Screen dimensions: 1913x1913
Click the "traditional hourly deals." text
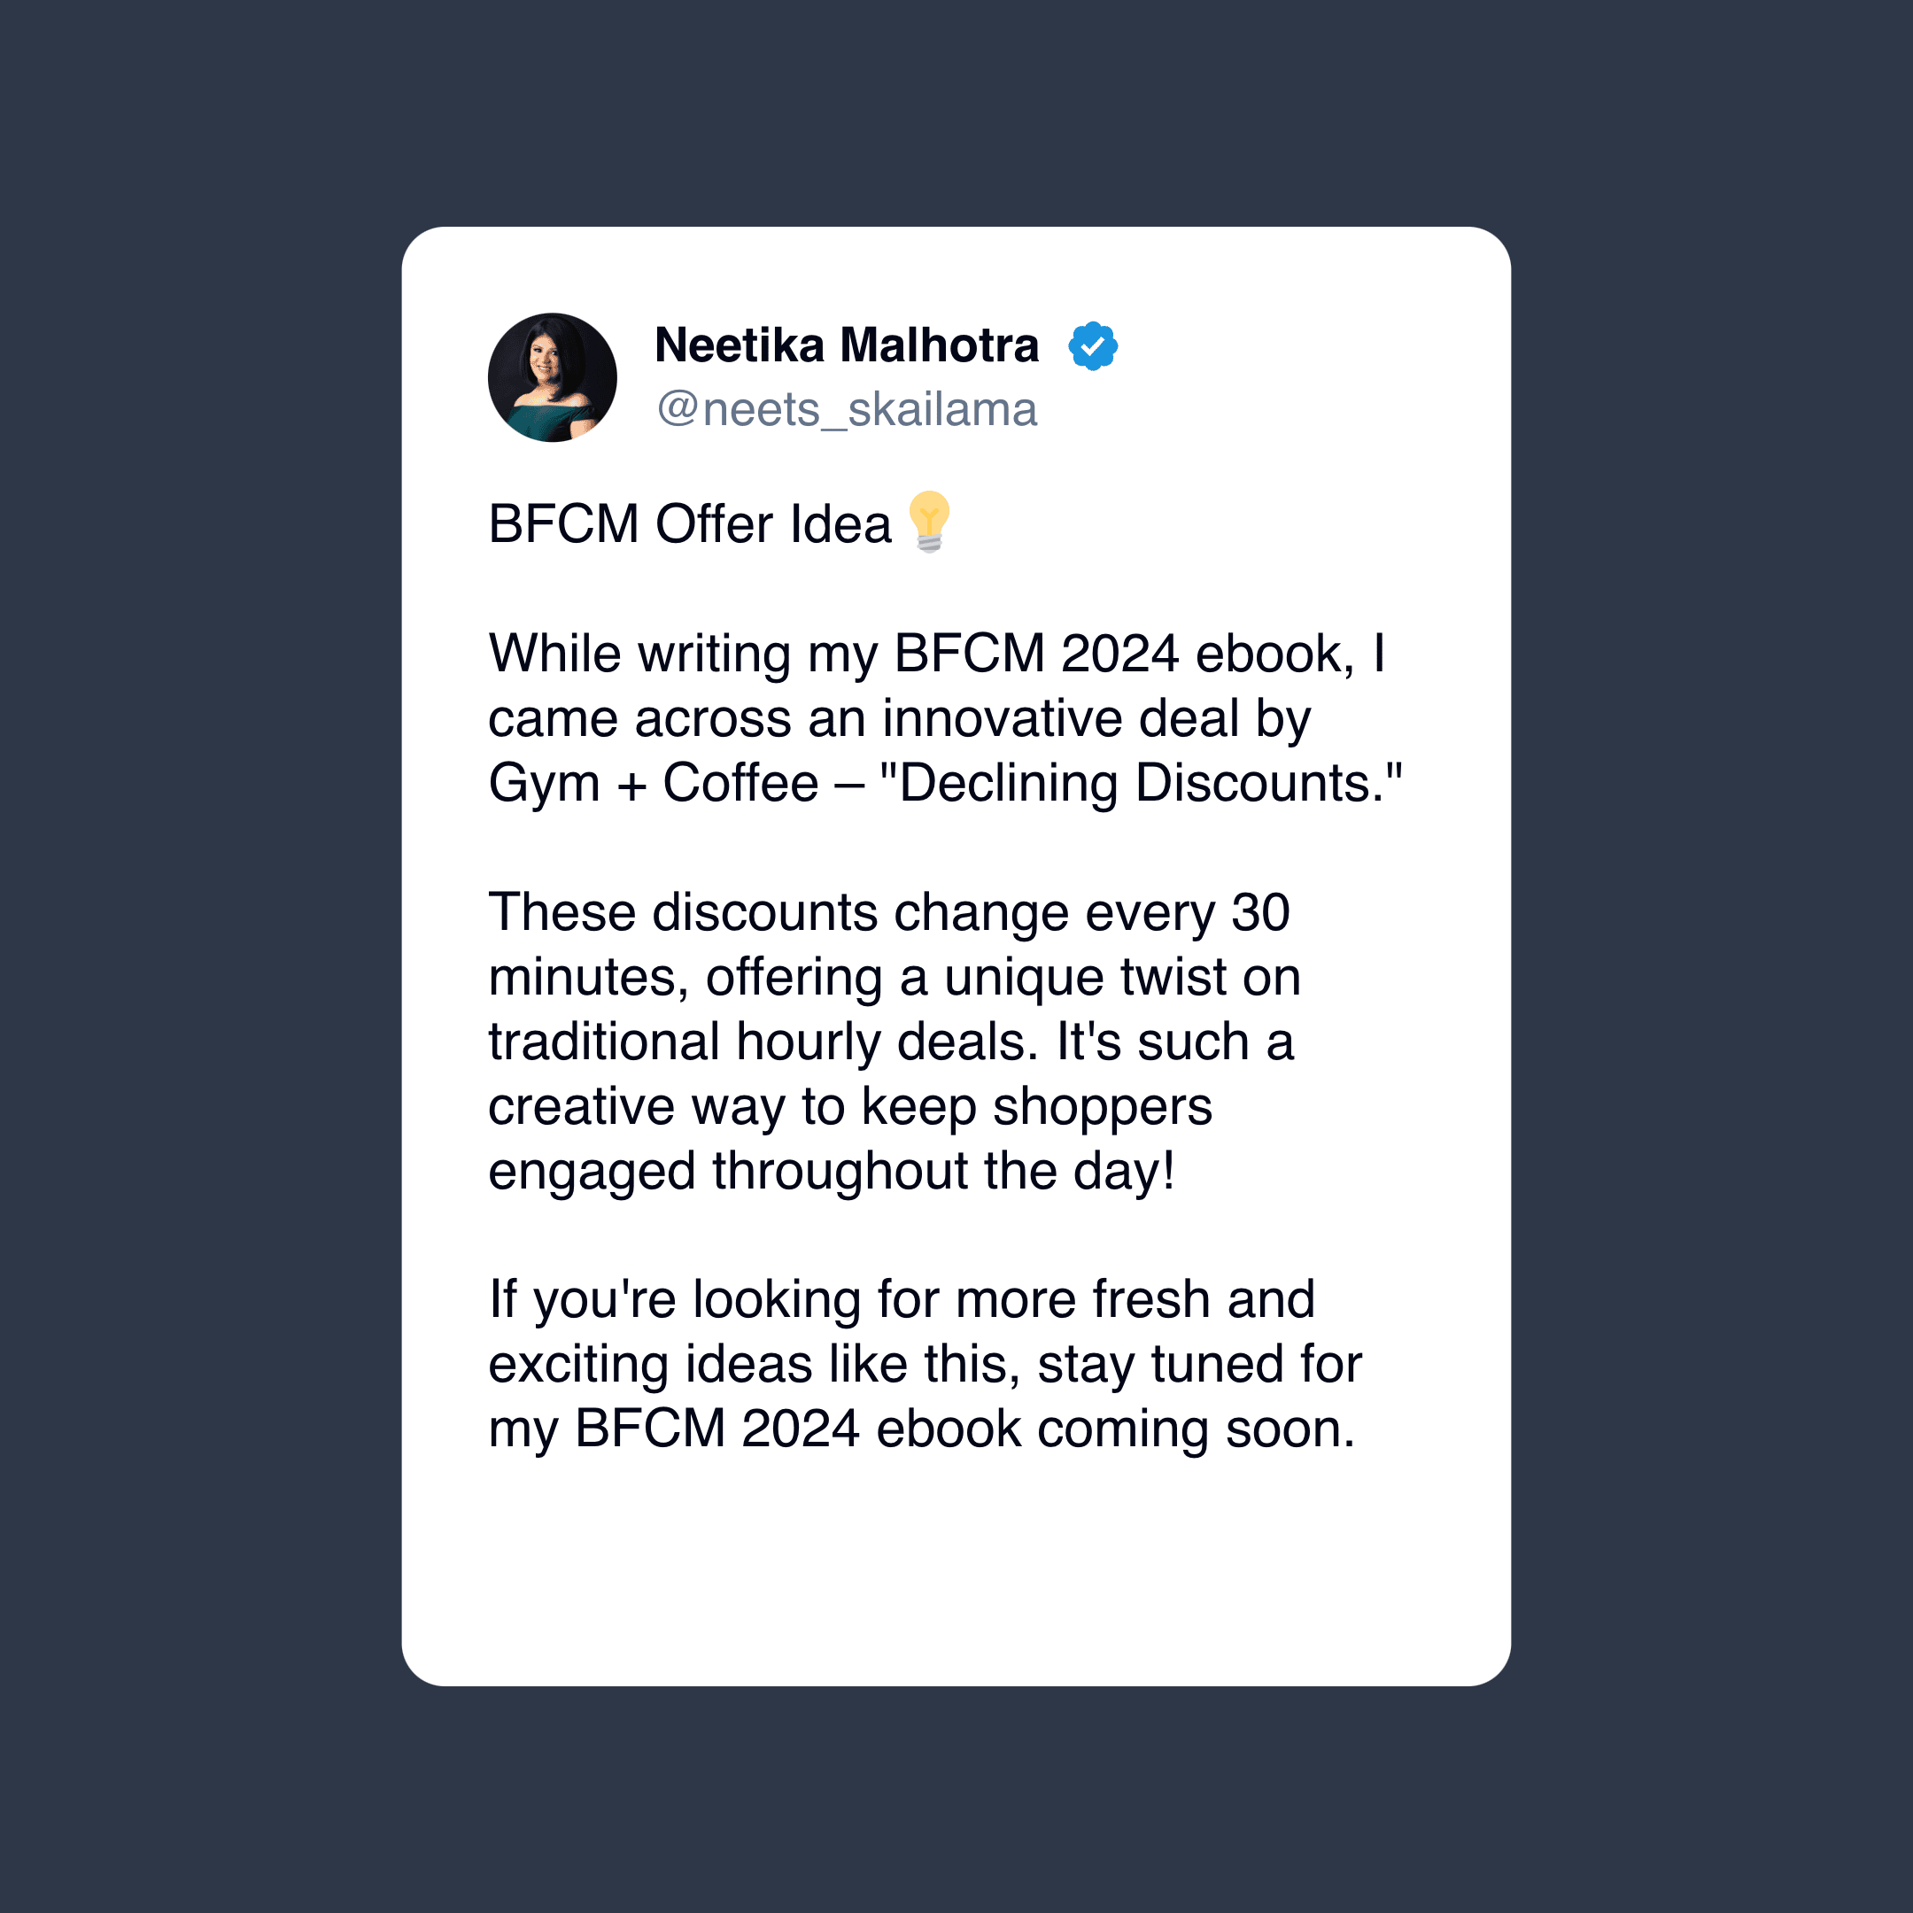(x=763, y=1042)
